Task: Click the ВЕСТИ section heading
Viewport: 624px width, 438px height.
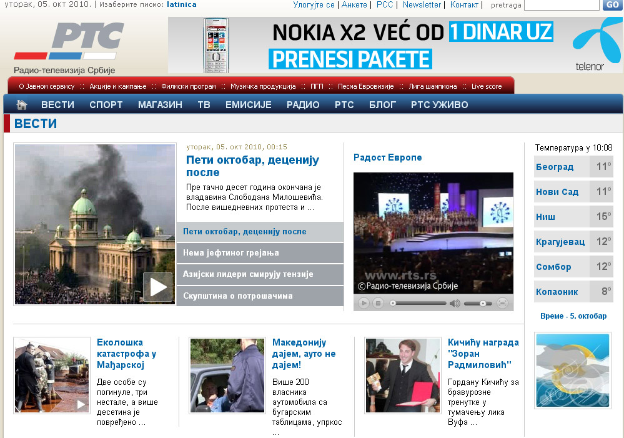Action: pyautogui.click(x=36, y=124)
